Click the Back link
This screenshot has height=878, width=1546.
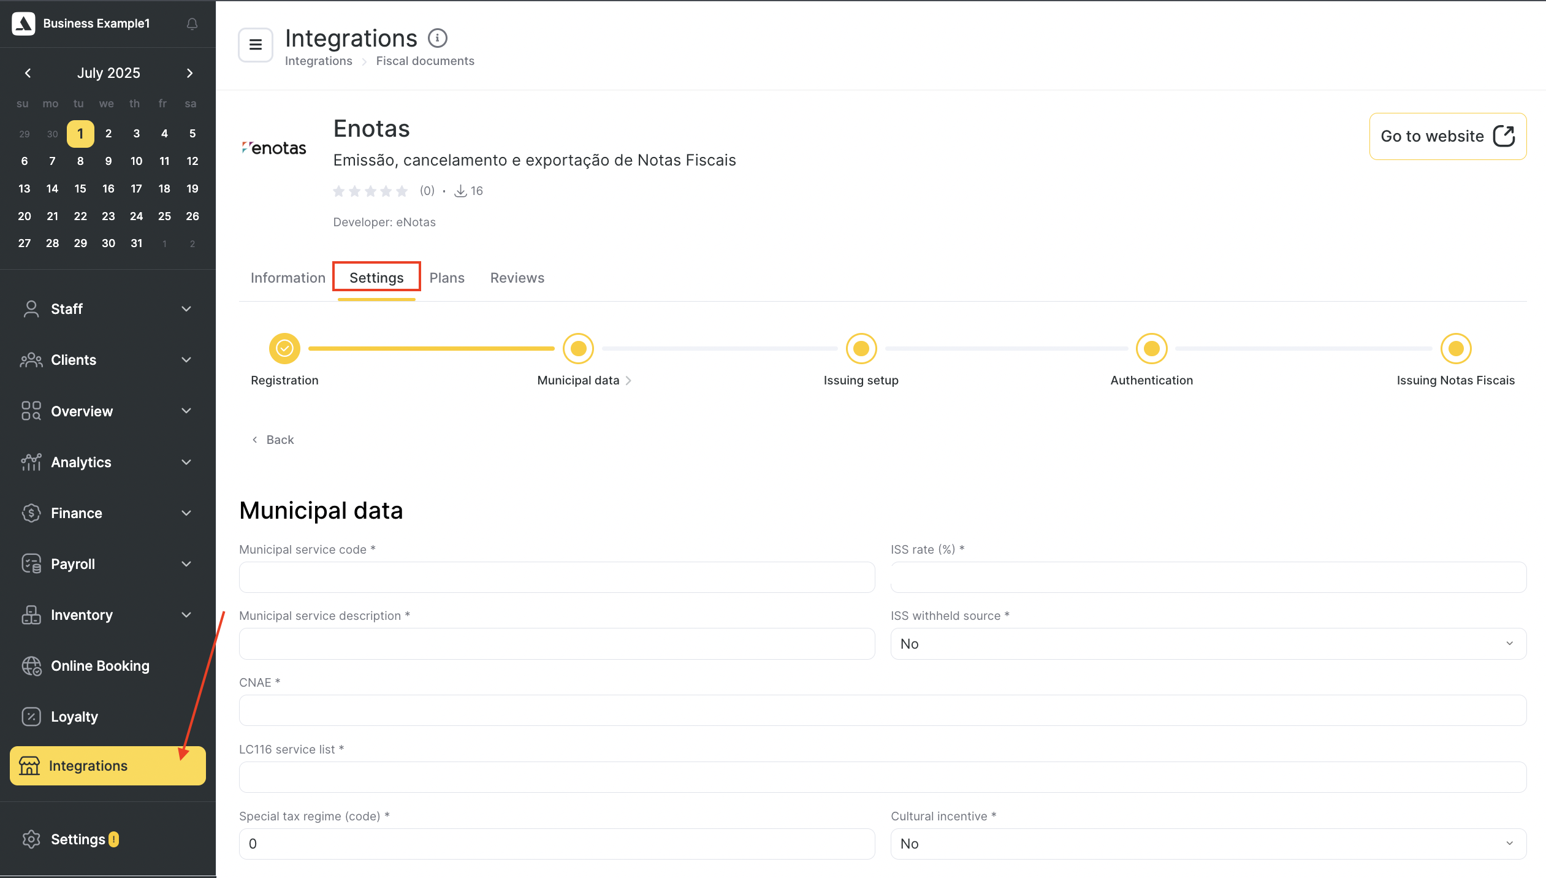[273, 440]
